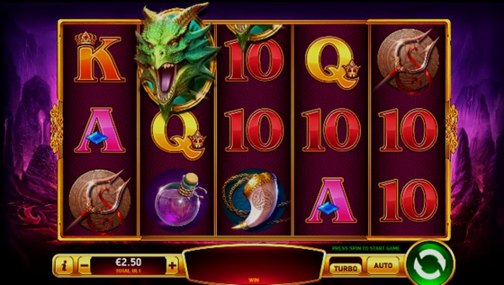
Task: Click the €2.50 total bet display
Action: point(129,265)
